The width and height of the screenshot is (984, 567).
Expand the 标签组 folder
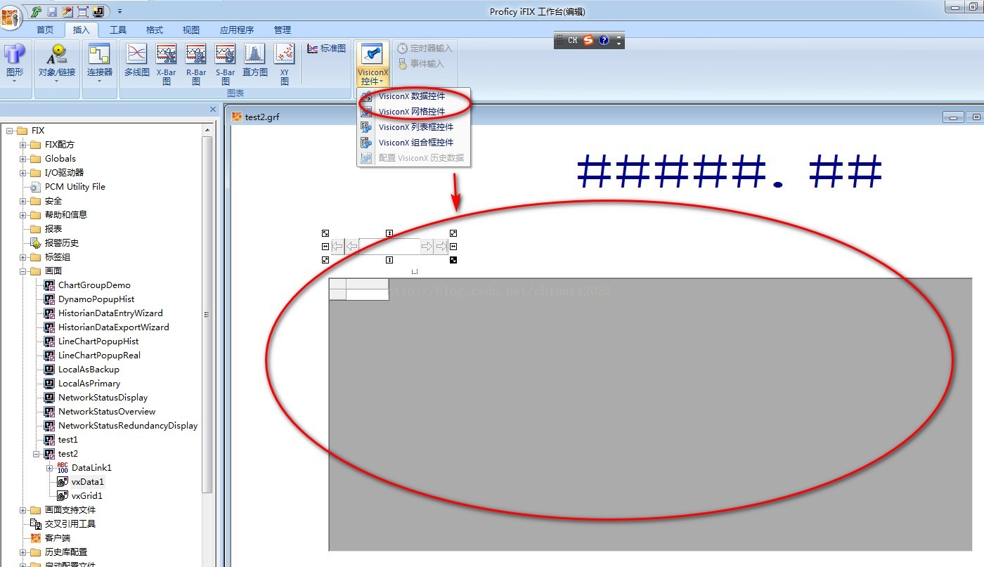click(23, 257)
